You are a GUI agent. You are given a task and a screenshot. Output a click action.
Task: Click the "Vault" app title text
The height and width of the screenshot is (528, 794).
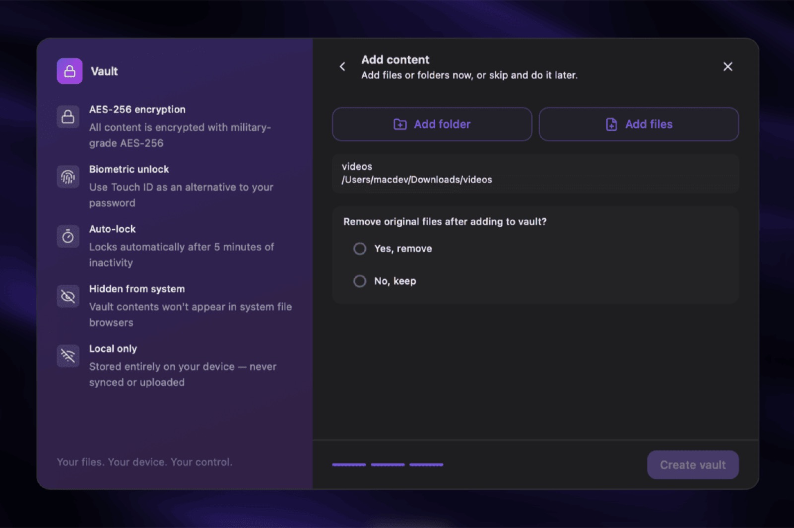(104, 71)
